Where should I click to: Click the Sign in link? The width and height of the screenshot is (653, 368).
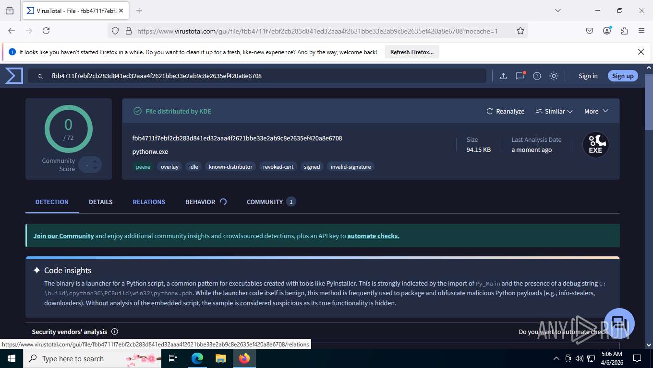(588, 76)
